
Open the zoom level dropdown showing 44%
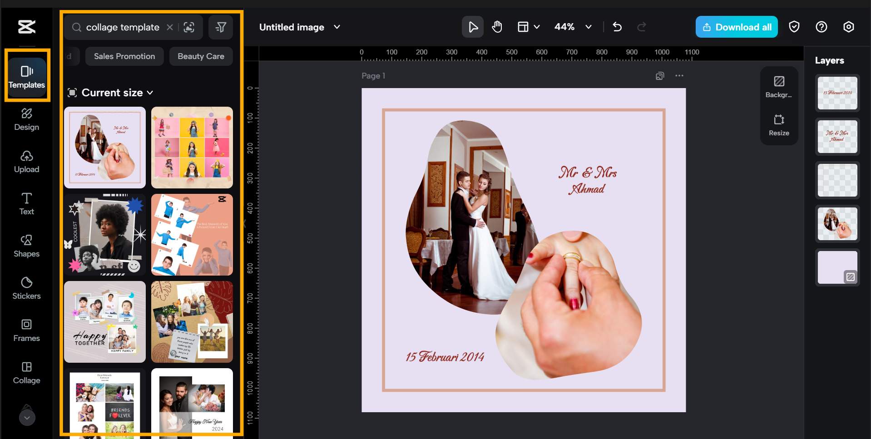tap(572, 27)
